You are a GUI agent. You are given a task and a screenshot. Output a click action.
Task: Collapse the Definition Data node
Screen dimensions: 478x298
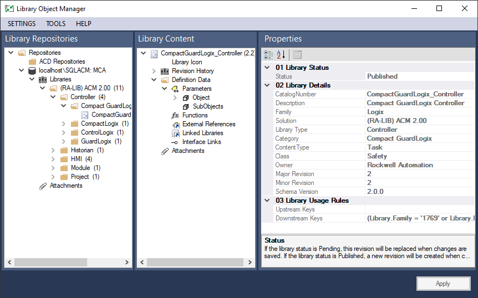click(x=154, y=79)
